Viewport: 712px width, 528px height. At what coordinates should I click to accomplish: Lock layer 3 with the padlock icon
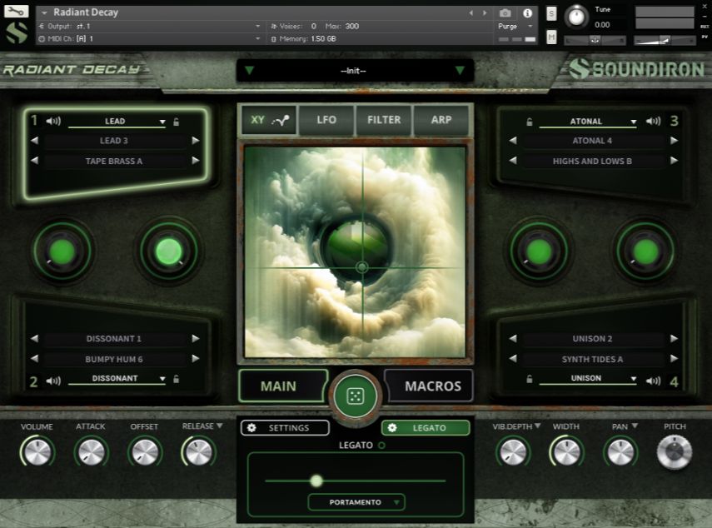click(530, 120)
